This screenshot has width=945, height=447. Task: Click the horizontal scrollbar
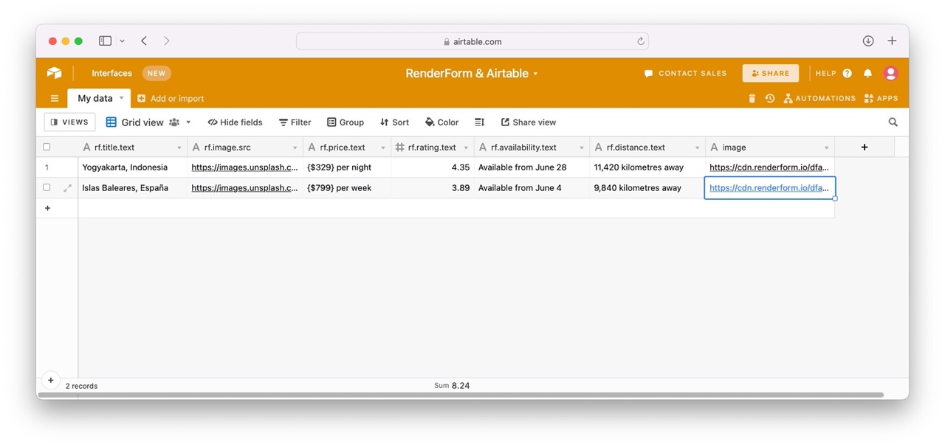[x=461, y=395]
